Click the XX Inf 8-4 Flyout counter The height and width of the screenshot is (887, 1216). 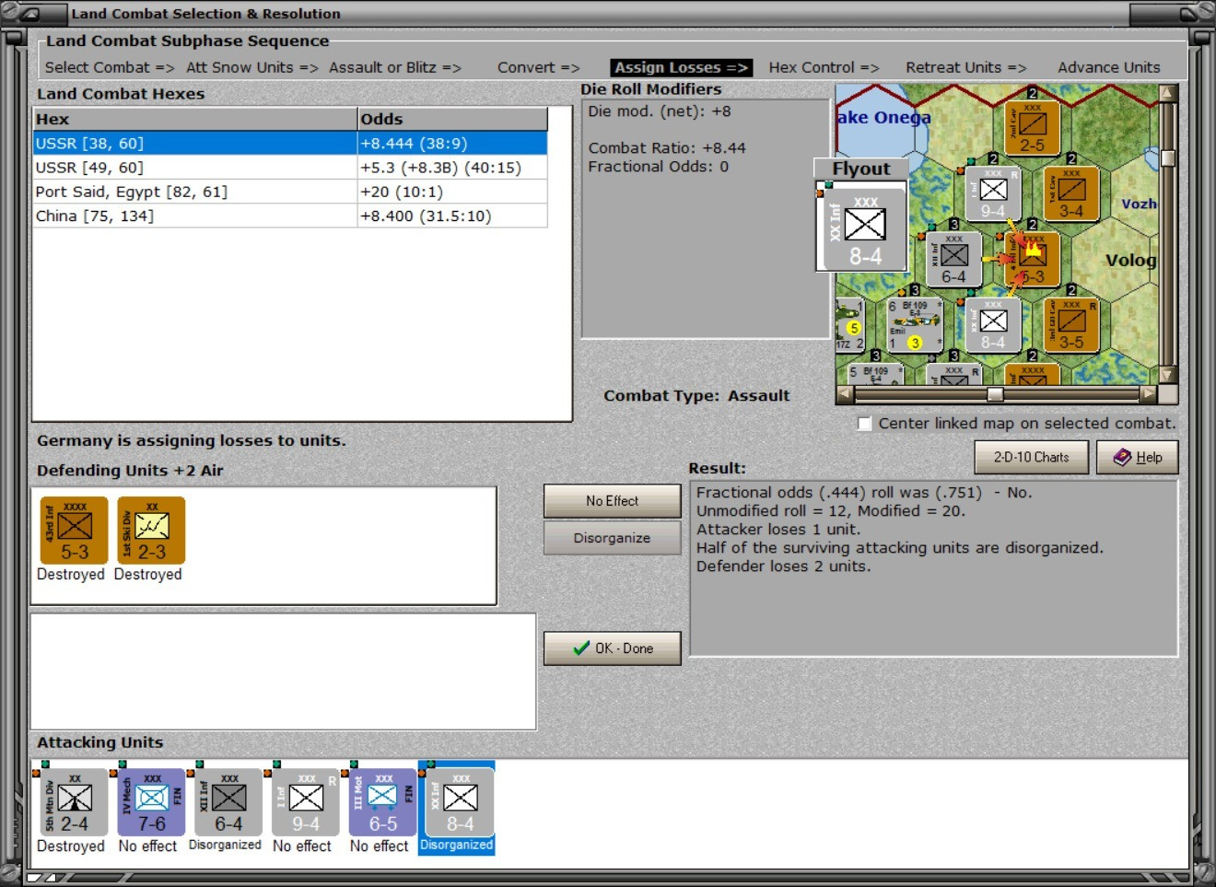tap(861, 227)
